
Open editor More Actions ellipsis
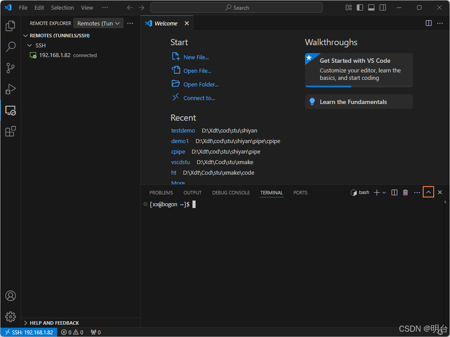click(x=439, y=23)
